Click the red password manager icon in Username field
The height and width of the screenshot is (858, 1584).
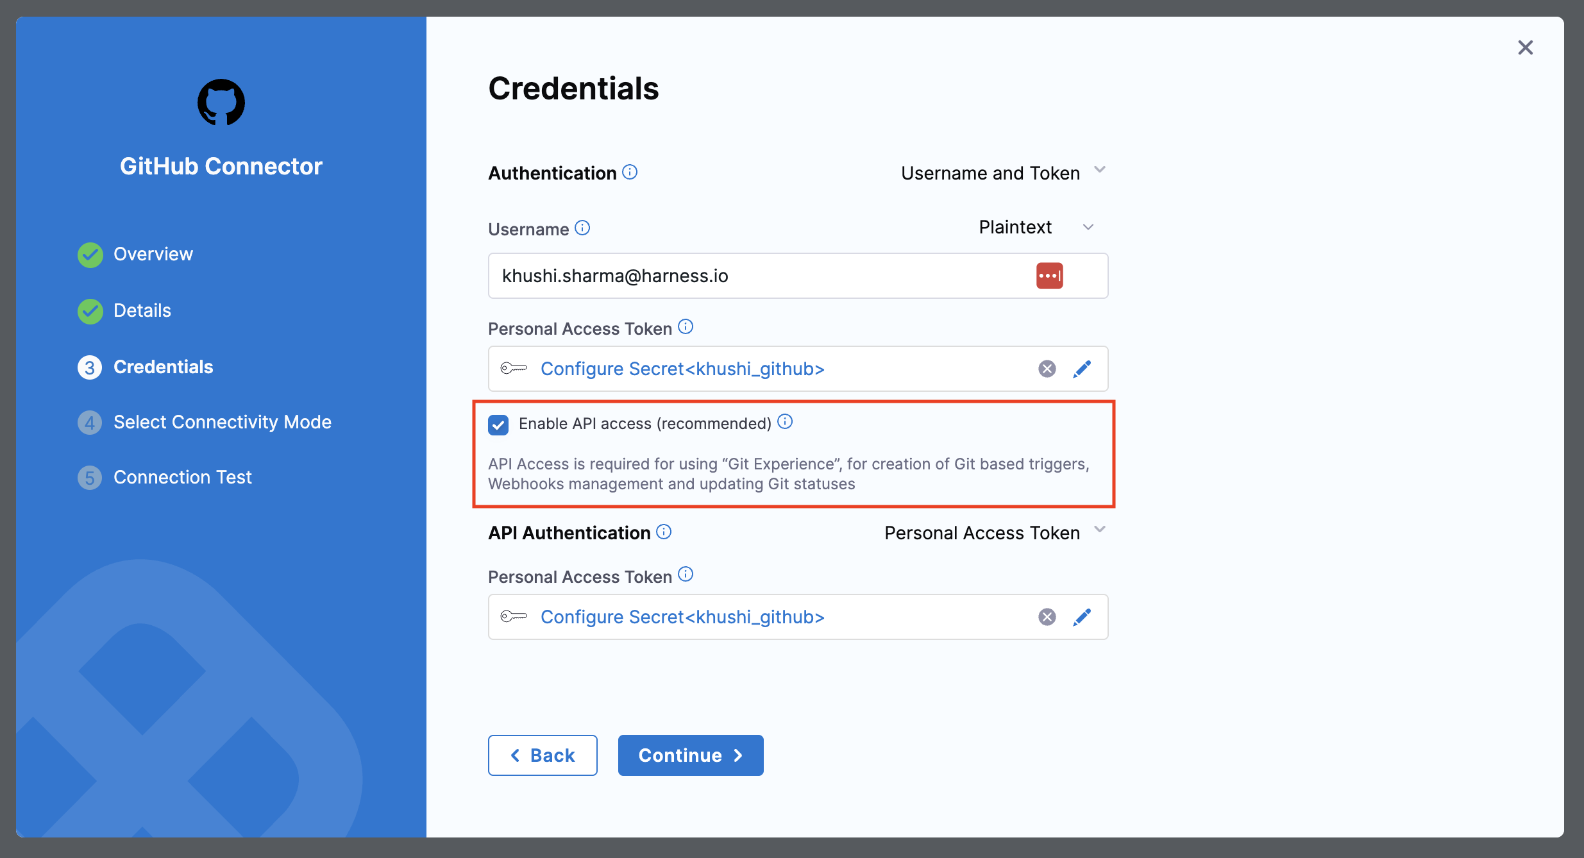pyautogui.click(x=1049, y=276)
